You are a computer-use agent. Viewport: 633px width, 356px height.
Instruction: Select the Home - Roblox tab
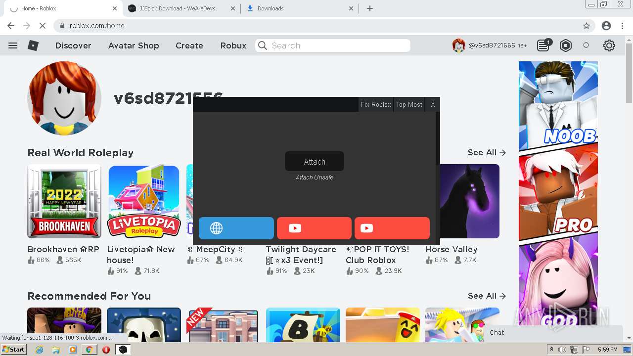tap(63, 8)
